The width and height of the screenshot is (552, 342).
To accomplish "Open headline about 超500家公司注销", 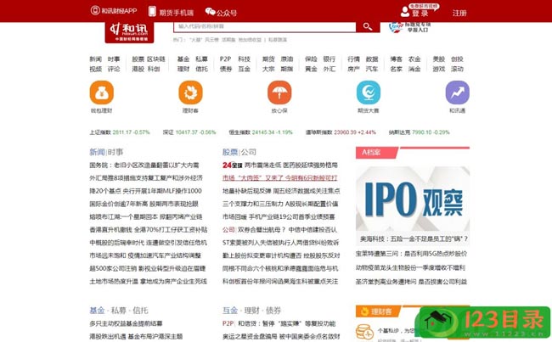I will [147, 268].
